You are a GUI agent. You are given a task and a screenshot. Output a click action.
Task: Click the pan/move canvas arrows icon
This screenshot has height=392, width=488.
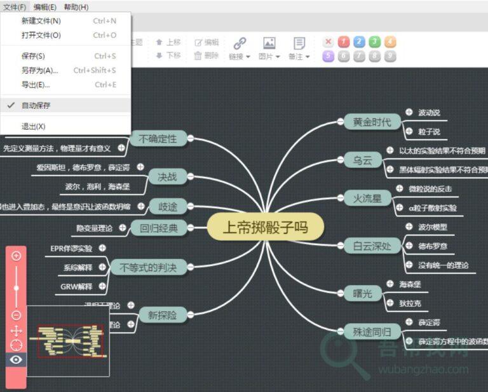(x=17, y=330)
